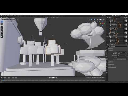Image resolution: width=128 pixels, height=96 pixels.
Task: Open the Global transform orientation dropdown
Action: [x=47, y=18]
